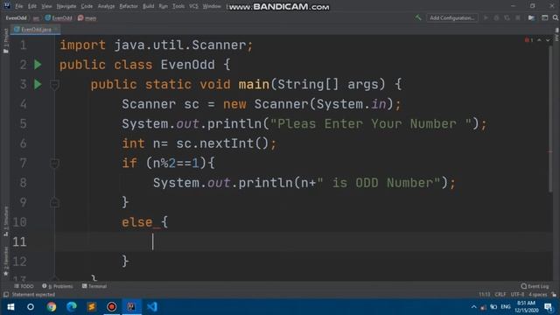The image size is (560, 315).
Task: Open the Code menu
Action: click(87, 6)
